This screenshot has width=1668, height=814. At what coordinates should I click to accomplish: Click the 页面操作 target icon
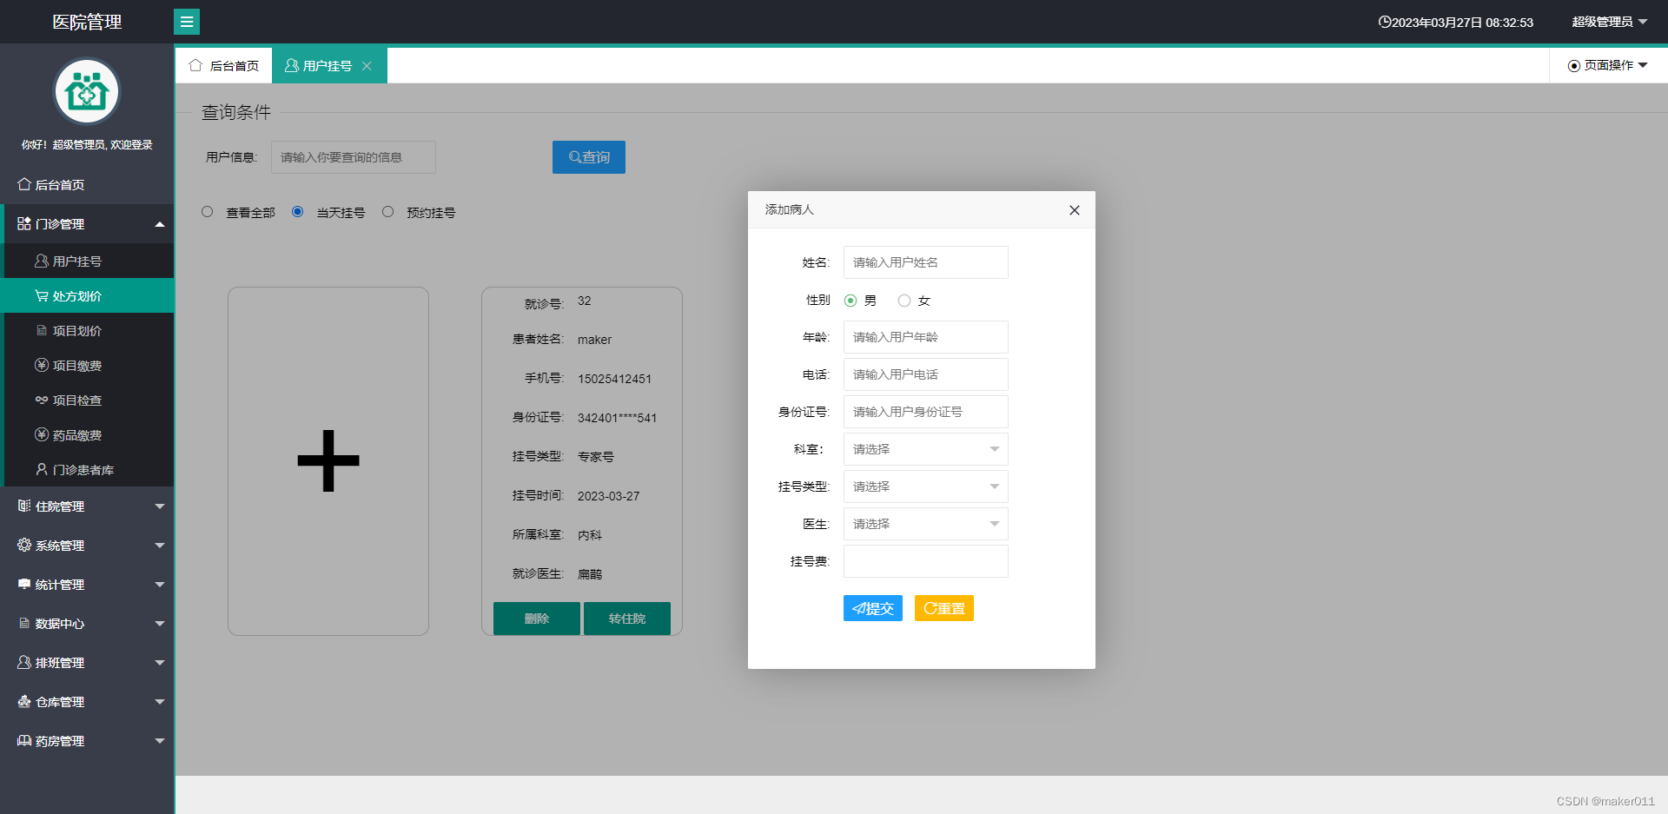point(1574,66)
